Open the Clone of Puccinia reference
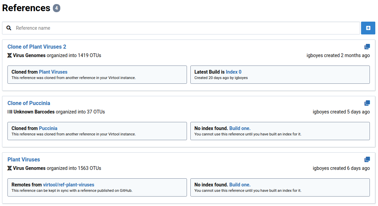378x206 pixels. (x=29, y=103)
